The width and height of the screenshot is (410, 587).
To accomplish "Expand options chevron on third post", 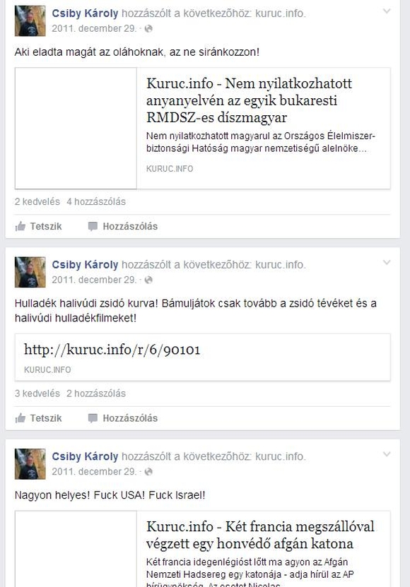I will click(387, 454).
